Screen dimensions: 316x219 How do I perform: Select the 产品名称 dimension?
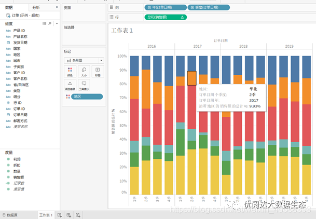coord(20,37)
